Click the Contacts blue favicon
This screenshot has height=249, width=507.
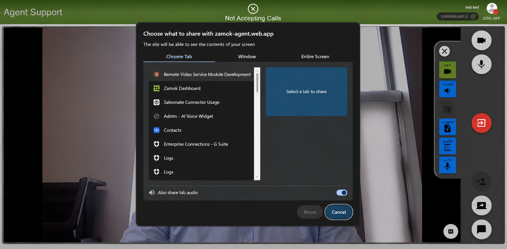point(156,130)
